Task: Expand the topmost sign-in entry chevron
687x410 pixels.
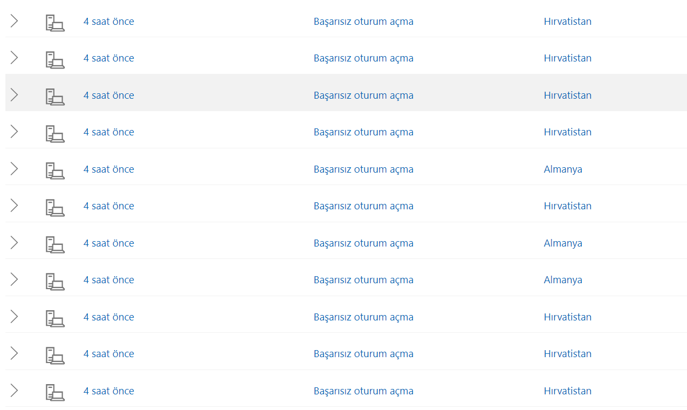Action: (x=15, y=21)
